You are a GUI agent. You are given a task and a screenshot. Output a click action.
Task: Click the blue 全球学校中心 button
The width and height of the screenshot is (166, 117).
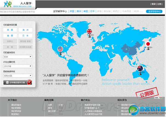154,11
